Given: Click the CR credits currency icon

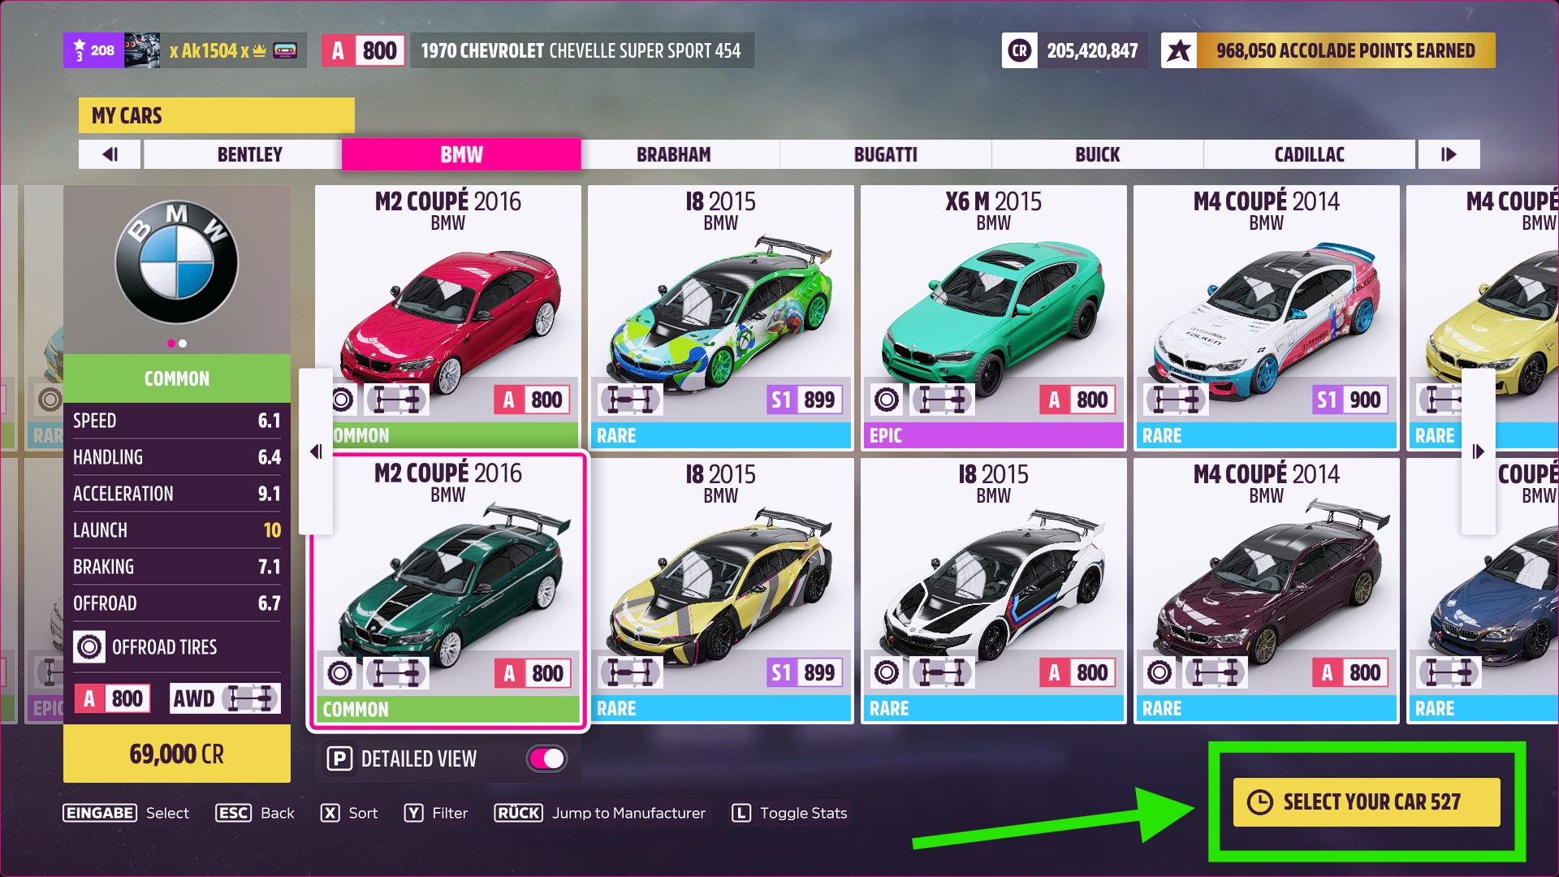Looking at the screenshot, I should [1019, 50].
